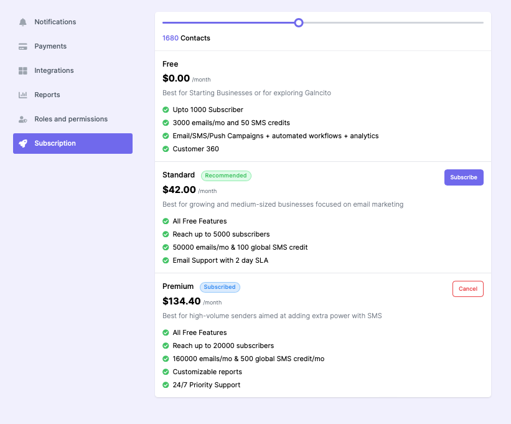The width and height of the screenshot is (511, 424).
Task: Open Roles and permissions settings
Action: 73,119
